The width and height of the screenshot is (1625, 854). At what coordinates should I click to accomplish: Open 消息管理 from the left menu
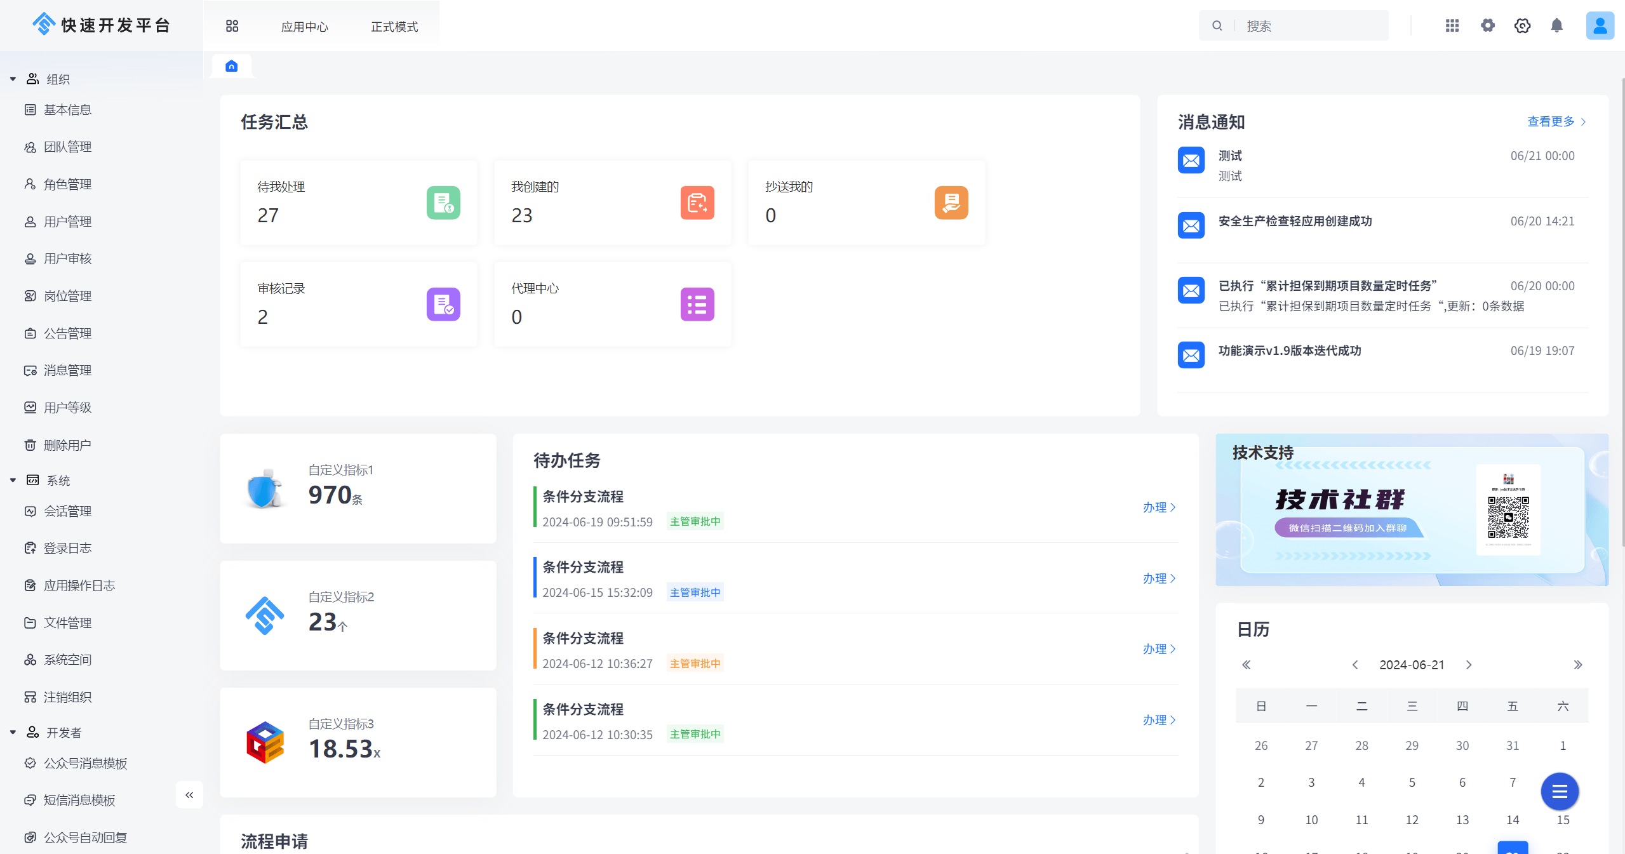point(68,370)
